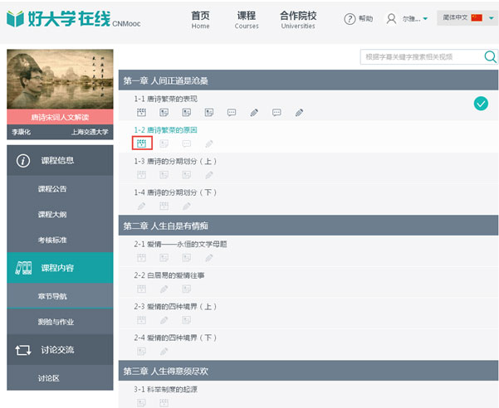Image resolution: width=499 pixels, height=408 pixels.
Task: Click the pencil icon under lesson 1-2
Action: [209, 143]
